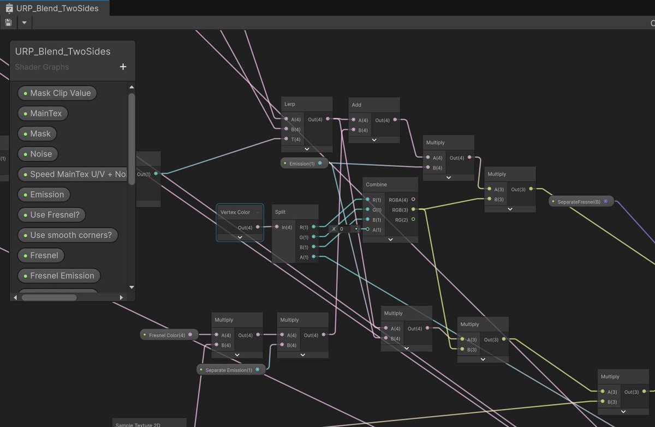Select the Mask property pill
Viewport: 655px width, 427px height.
pos(37,134)
